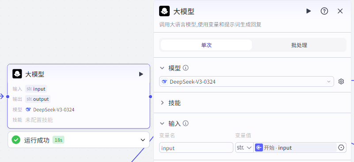Click the 运行成功 status text

pos(37,140)
